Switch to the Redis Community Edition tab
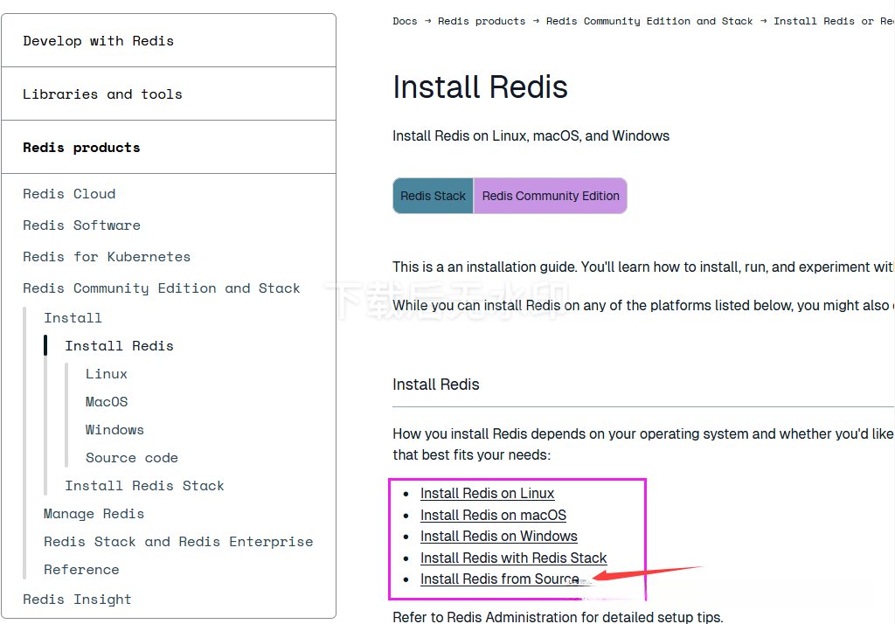The height and width of the screenshot is (624, 895). tap(551, 196)
